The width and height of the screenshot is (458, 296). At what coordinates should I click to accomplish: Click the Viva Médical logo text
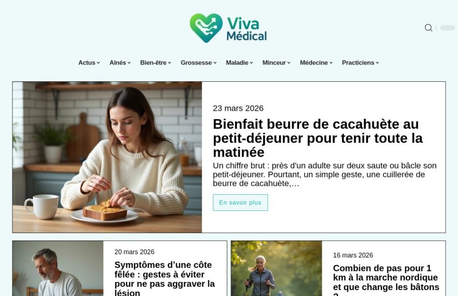247,29
